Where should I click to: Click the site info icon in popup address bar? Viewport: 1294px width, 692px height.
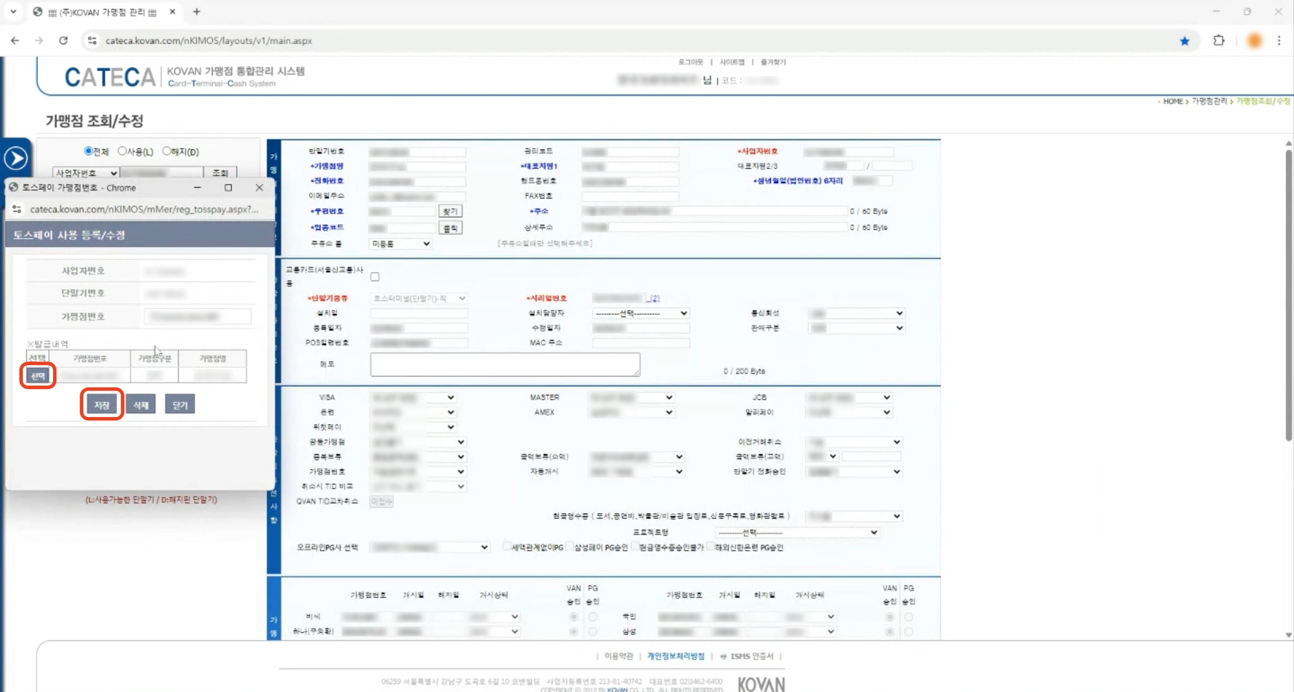coord(17,209)
